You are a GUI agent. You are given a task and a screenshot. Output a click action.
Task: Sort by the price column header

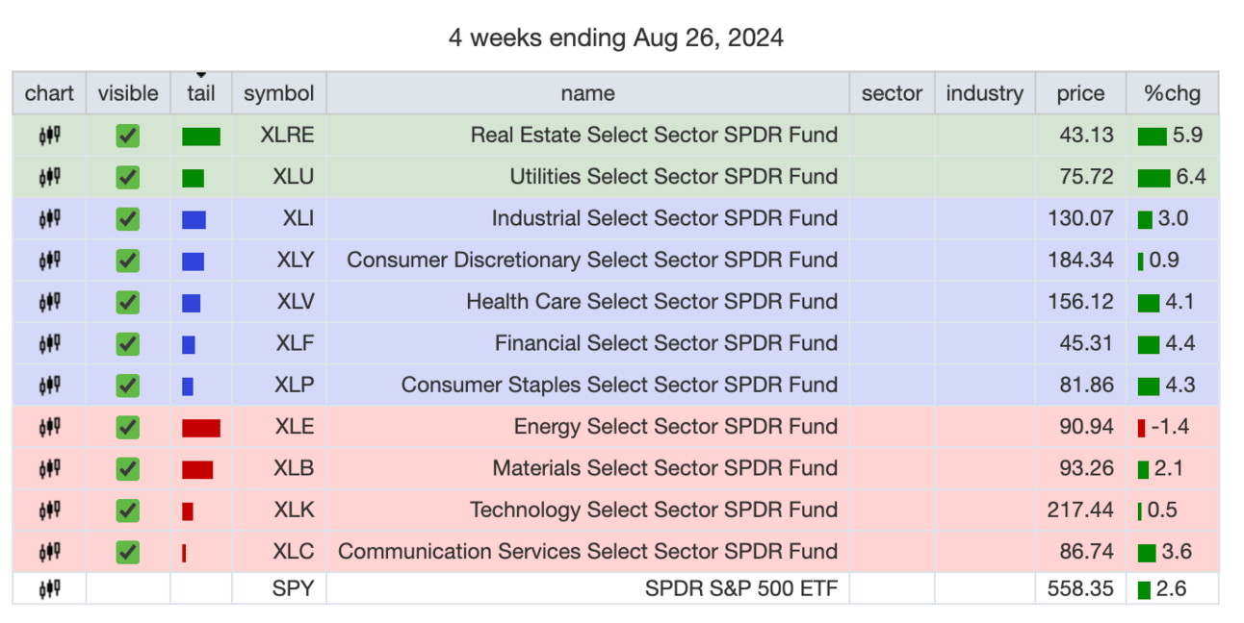coord(1080,93)
